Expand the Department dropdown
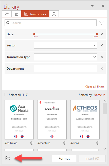Image resolution: width=109 pixels, height=166 pixels. click(65, 69)
